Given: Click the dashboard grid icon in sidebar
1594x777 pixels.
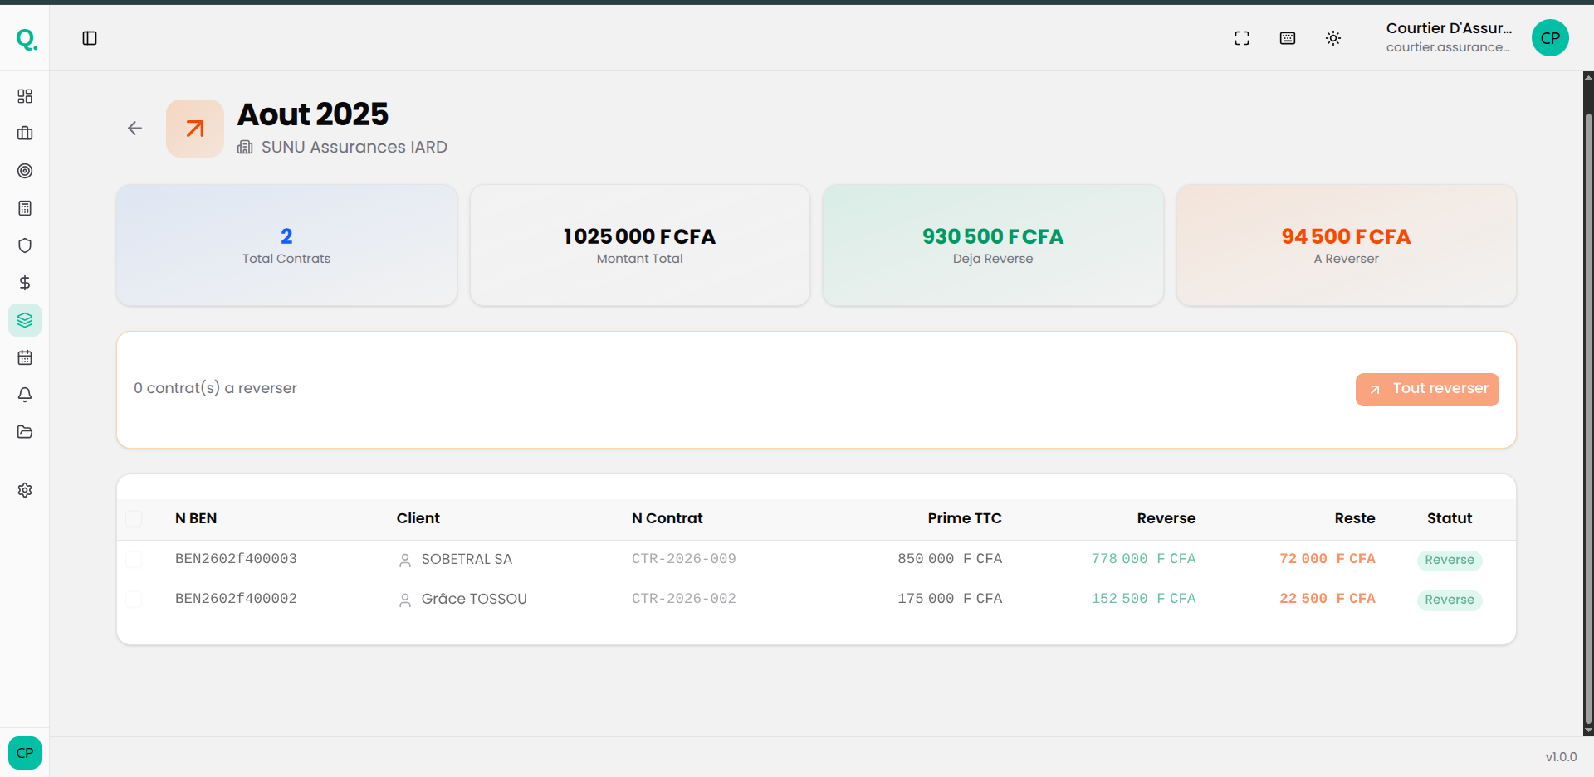Looking at the screenshot, I should click(25, 96).
